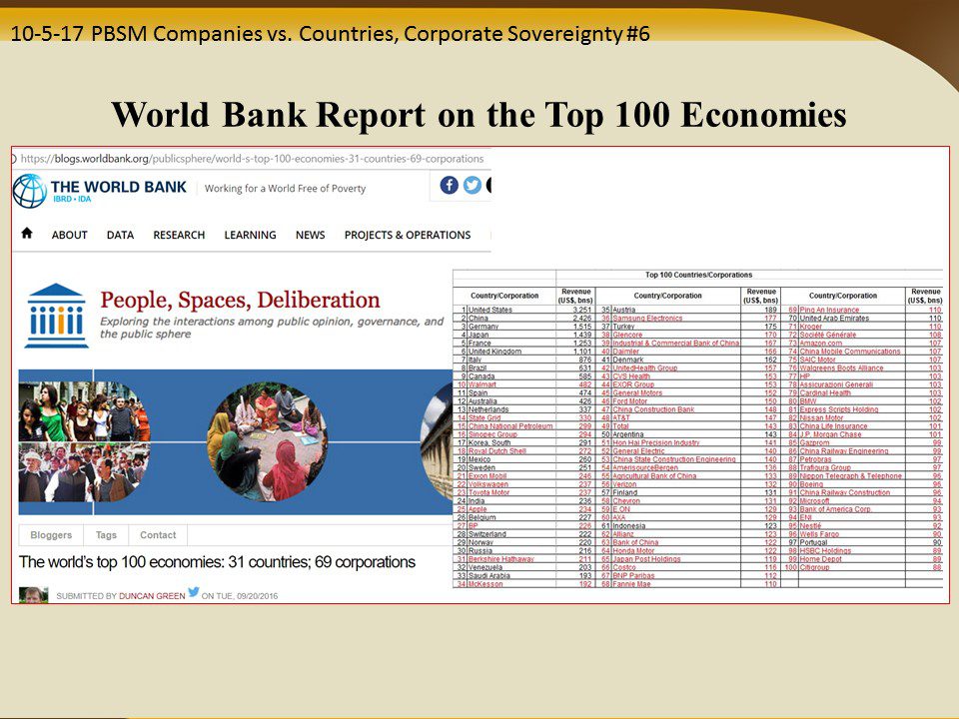Select RESEARCH in navigation bar
Image resolution: width=959 pixels, height=719 pixels.
[179, 235]
